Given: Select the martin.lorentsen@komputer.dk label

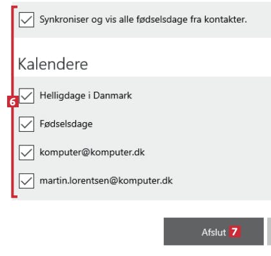Looking at the screenshot, I should coord(106,180).
